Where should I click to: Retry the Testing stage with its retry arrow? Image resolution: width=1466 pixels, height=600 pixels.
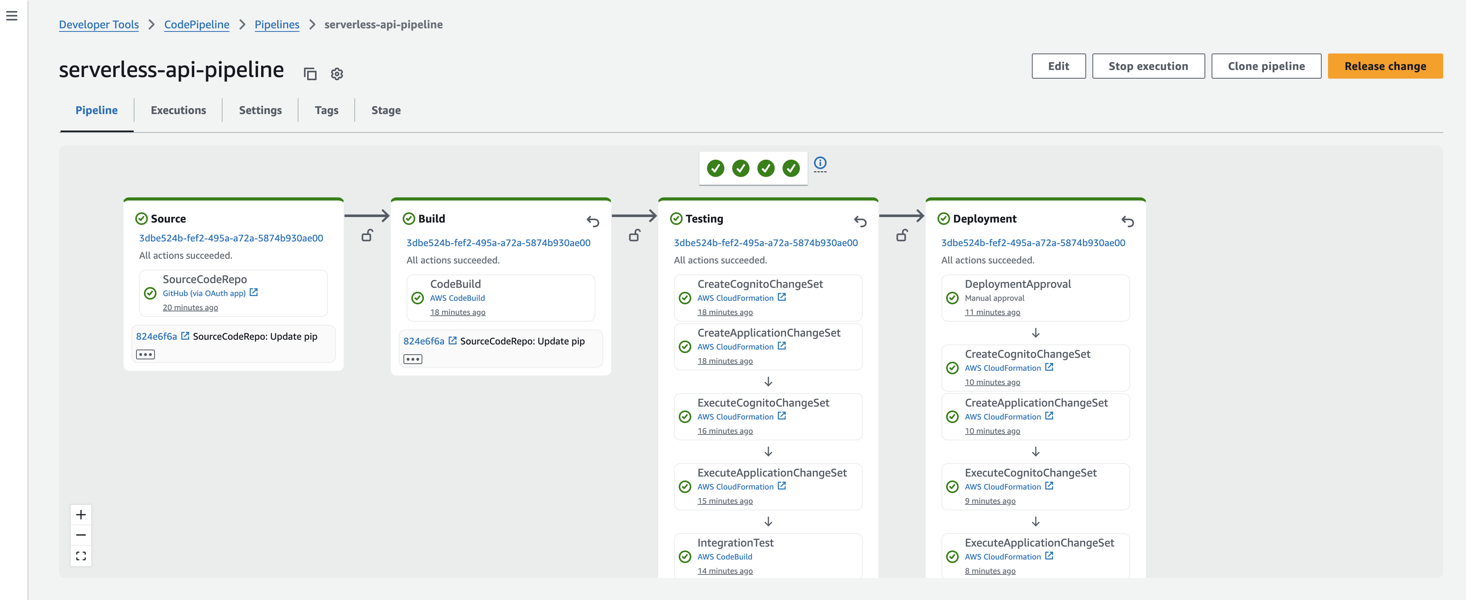click(x=860, y=221)
